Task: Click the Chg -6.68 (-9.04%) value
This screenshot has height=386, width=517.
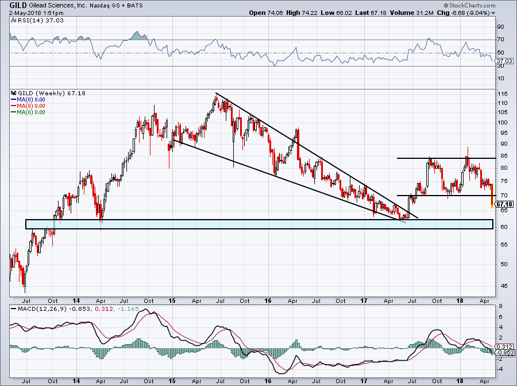Action: click(x=463, y=13)
